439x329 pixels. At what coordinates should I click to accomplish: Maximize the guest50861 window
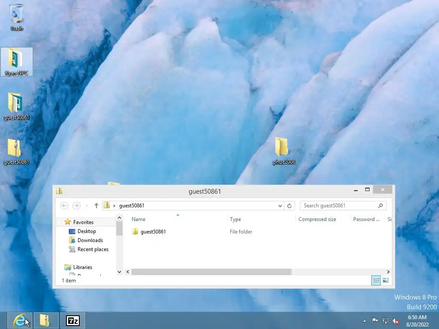tap(367, 190)
